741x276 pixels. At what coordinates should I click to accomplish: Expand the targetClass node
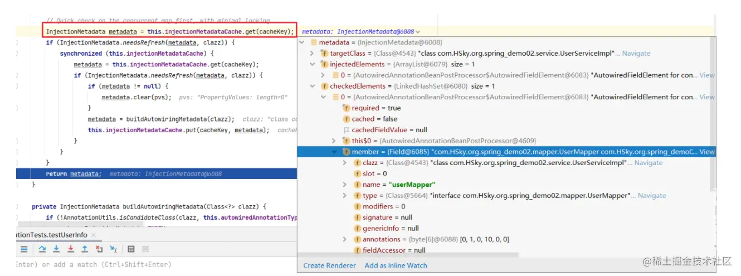(312, 54)
